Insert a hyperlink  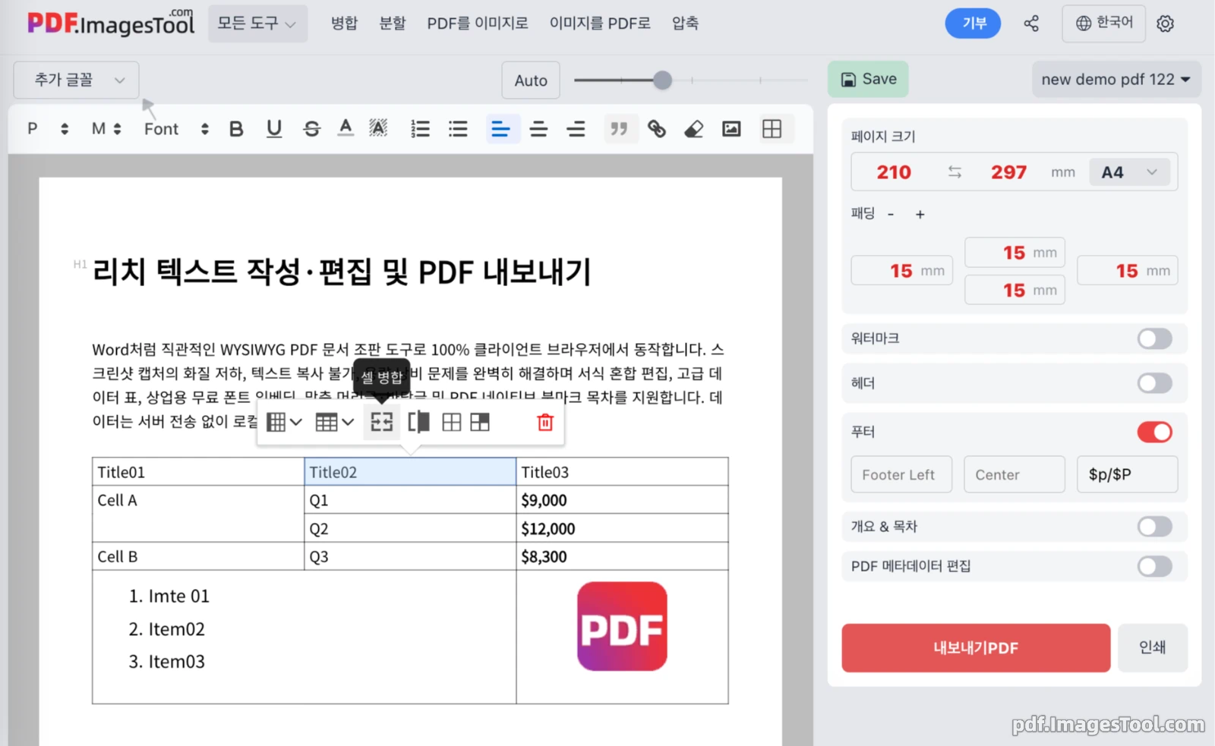point(657,129)
